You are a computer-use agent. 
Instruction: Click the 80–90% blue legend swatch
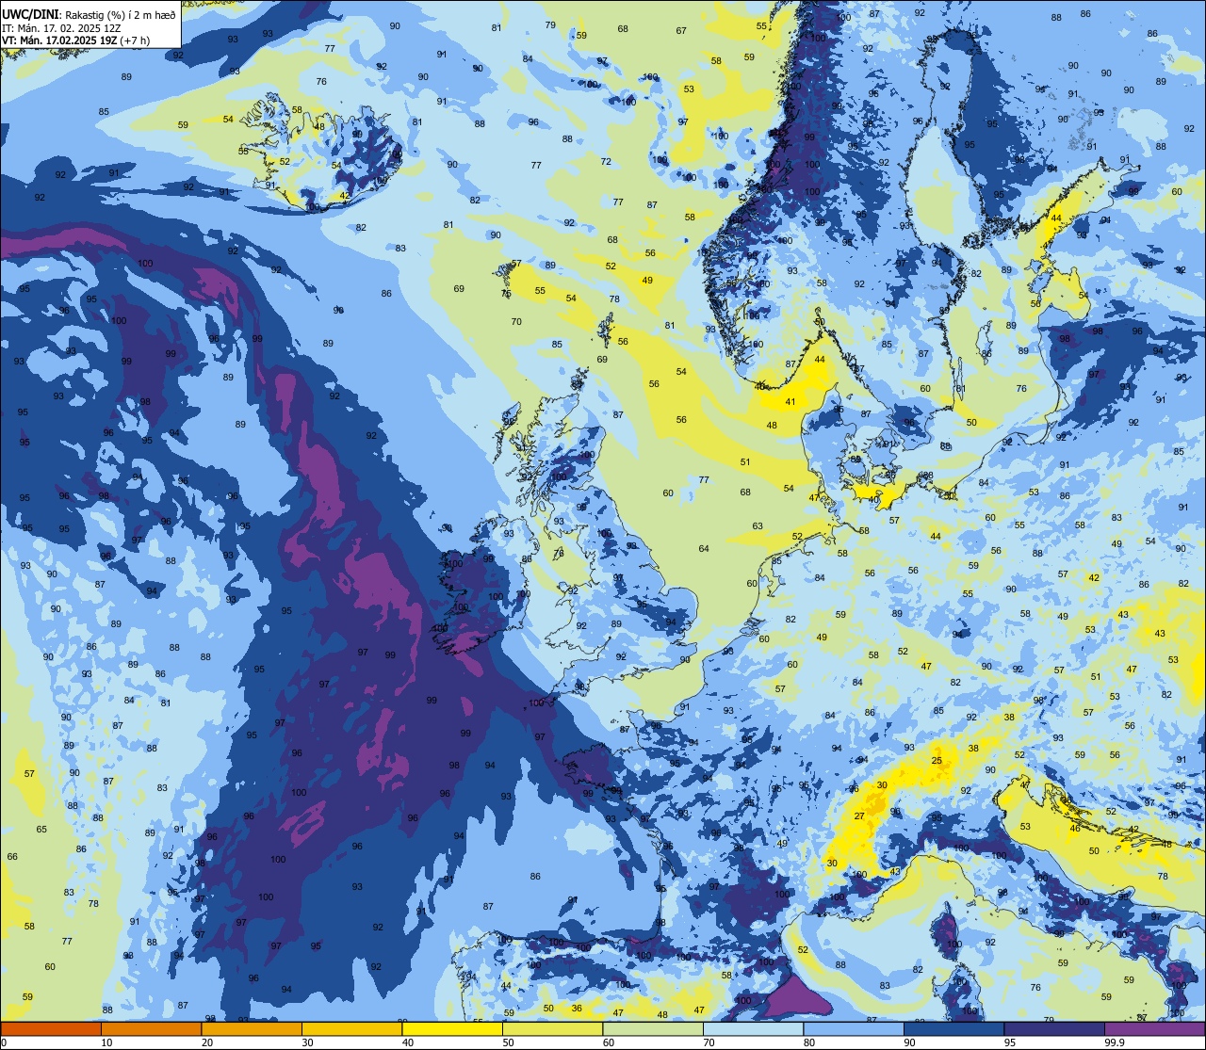(x=854, y=1028)
